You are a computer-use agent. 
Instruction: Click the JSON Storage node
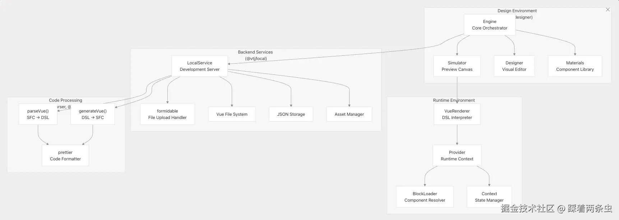(291, 114)
